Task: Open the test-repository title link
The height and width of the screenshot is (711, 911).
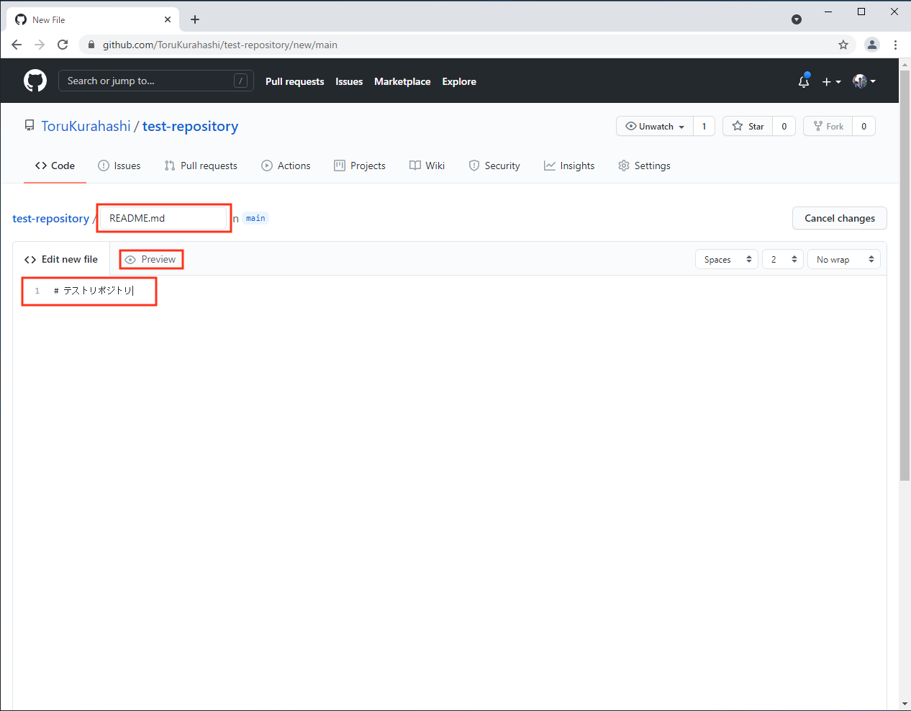Action: click(190, 126)
